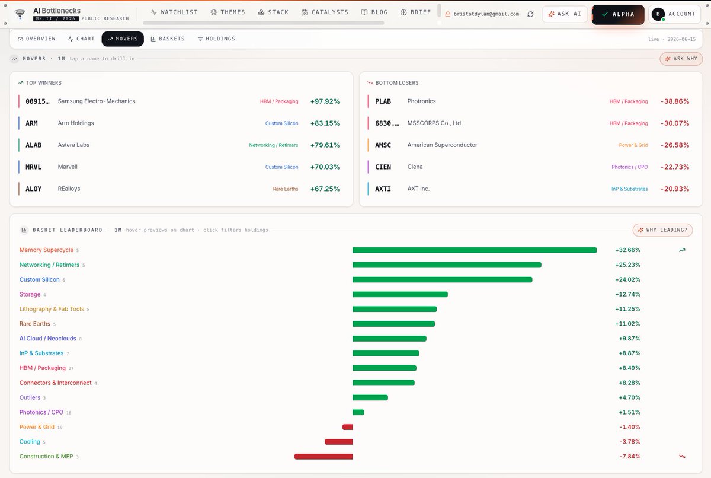Image resolution: width=711 pixels, height=478 pixels.
Task: Click the Storage green bar
Action: 400,295
